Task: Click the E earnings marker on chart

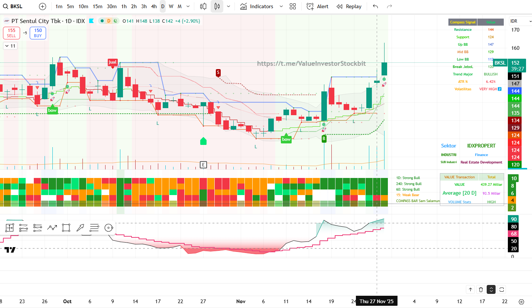Action: 203,165
